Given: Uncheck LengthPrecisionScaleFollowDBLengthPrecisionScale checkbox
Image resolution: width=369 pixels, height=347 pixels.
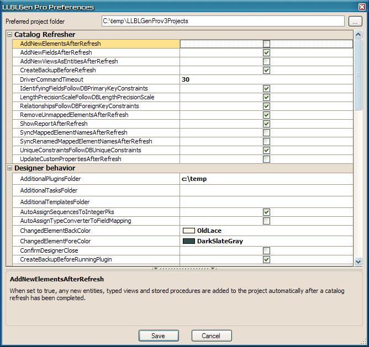Looking at the screenshot, I should 266,97.
